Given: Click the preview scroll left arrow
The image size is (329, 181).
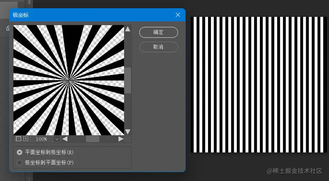Looking at the screenshot, I should click(x=65, y=139).
